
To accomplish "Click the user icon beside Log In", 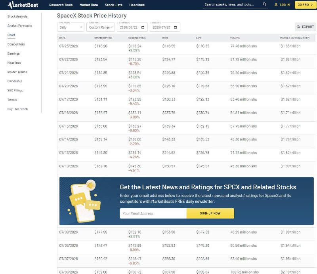I will coord(276,5).
